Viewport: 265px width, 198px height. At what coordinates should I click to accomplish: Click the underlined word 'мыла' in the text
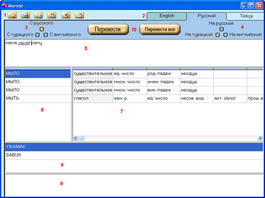point(24,43)
